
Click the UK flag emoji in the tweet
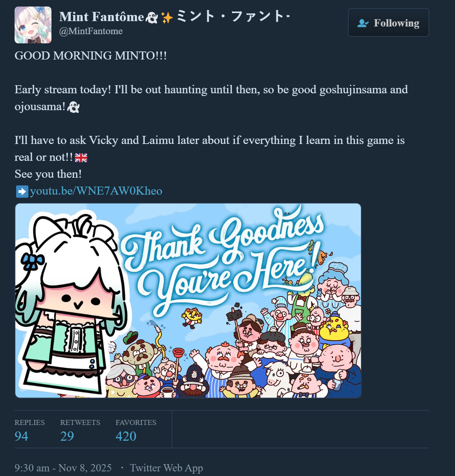click(x=81, y=157)
